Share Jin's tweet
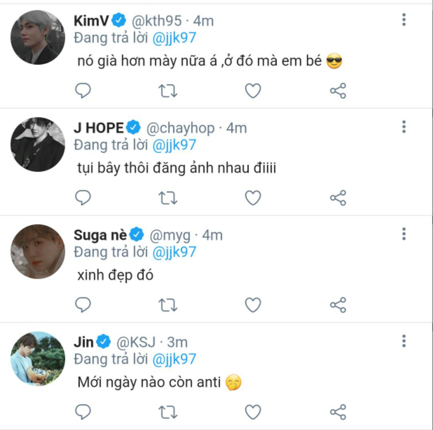This screenshot has height=430, width=433. coord(338,412)
